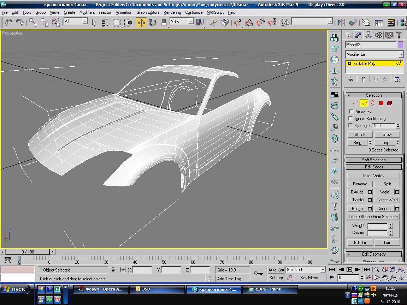
Task: Toggle Pin Stack under modifier stack
Action: point(350,79)
